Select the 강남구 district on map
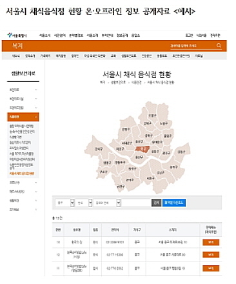 (161, 172)
